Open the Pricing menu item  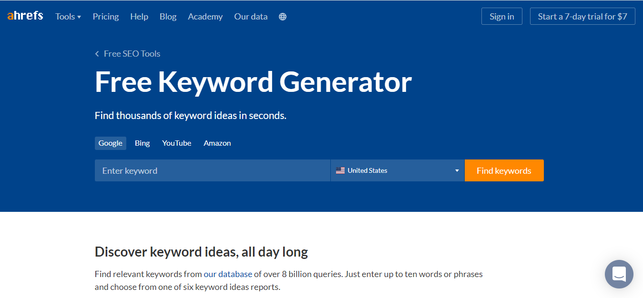[x=106, y=17]
